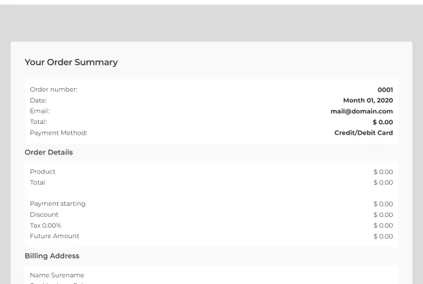This screenshot has width=423, height=284.
Task: Click the Payment starting label
Action: pos(58,204)
